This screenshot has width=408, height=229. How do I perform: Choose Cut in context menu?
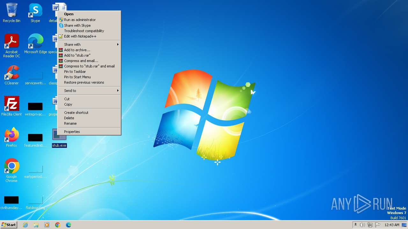[89, 99]
